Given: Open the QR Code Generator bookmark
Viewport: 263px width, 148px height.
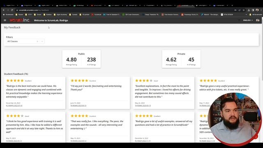Looking at the screenshot, I should (x=131, y=15).
